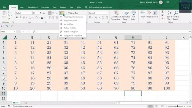Click the zoom slider handle
Image resolution: width=192 pixels, height=108 pixels.
coord(177,106)
